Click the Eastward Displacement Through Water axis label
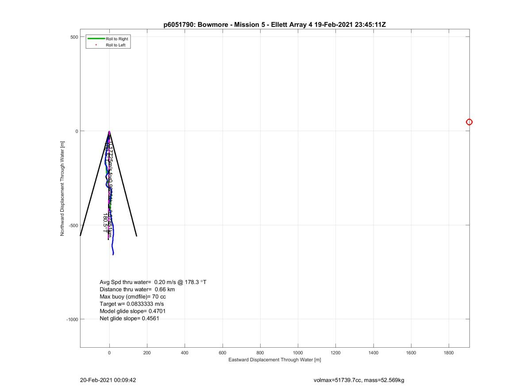 [x=274, y=360]
